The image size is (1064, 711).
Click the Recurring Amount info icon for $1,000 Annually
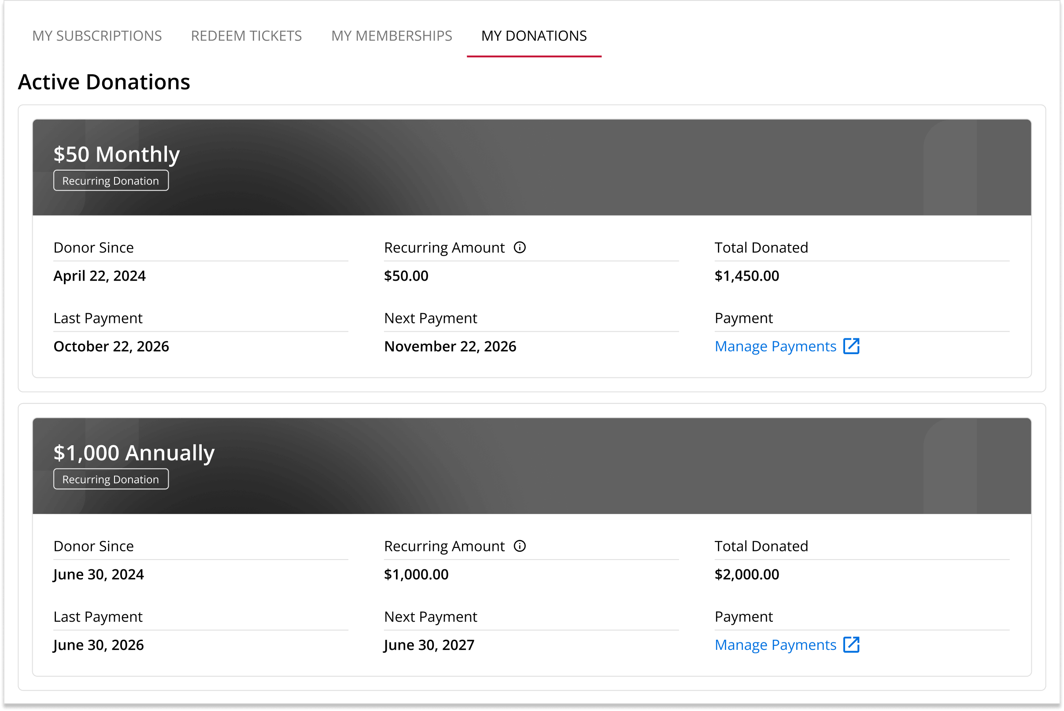coord(520,546)
